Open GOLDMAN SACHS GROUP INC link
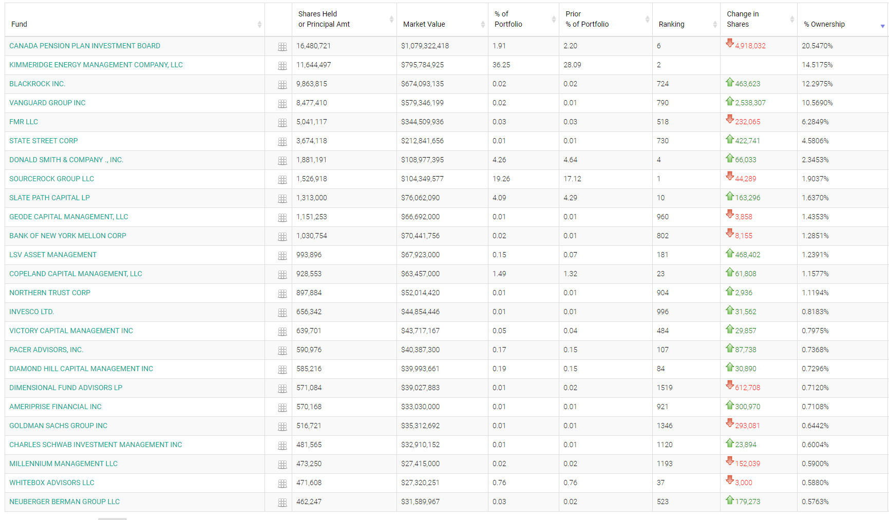The height and width of the screenshot is (520, 889). [59, 426]
